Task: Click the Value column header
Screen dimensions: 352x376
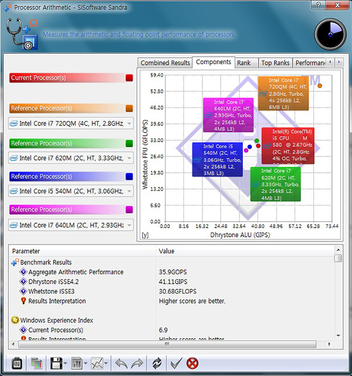Action: click(245, 251)
